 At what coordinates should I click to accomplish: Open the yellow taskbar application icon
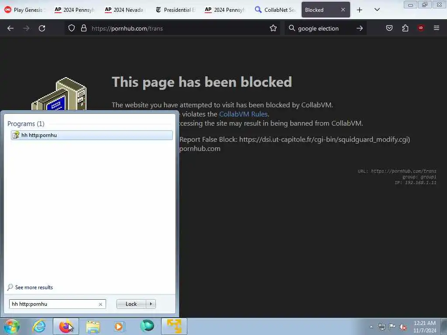click(174, 326)
